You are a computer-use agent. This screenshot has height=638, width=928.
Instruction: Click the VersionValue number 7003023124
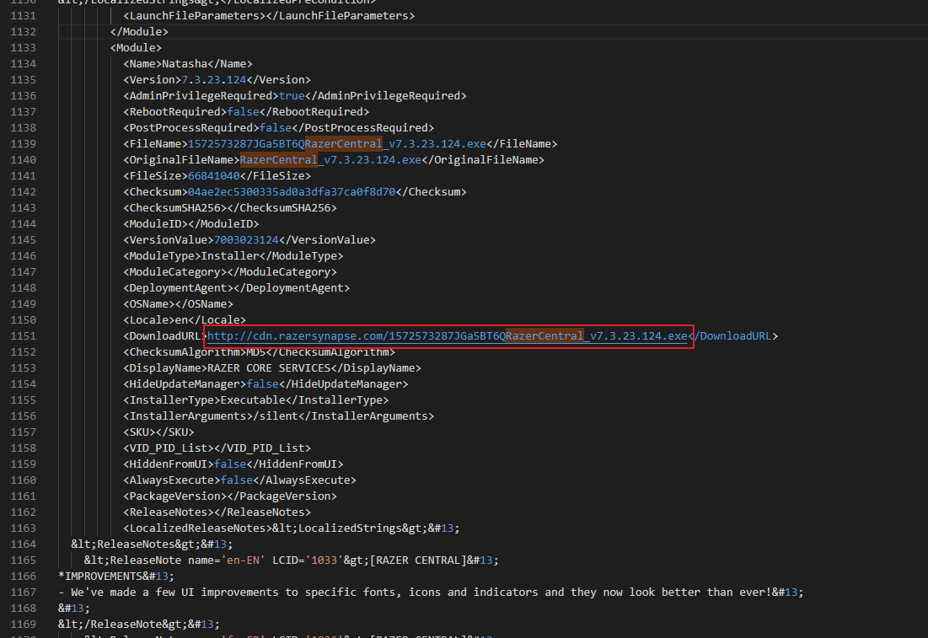tap(246, 240)
